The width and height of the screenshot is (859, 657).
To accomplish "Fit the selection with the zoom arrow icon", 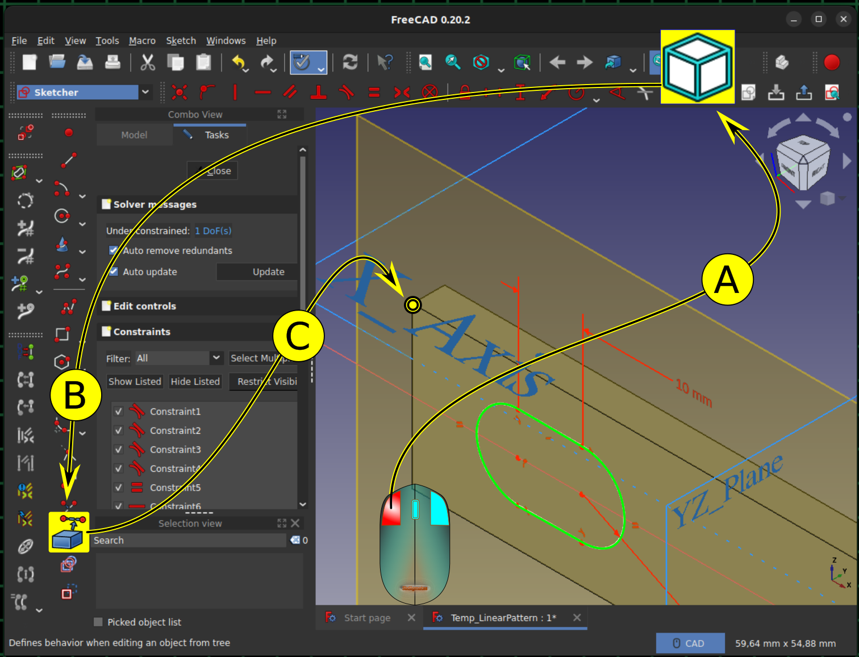I will click(x=453, y=62).
